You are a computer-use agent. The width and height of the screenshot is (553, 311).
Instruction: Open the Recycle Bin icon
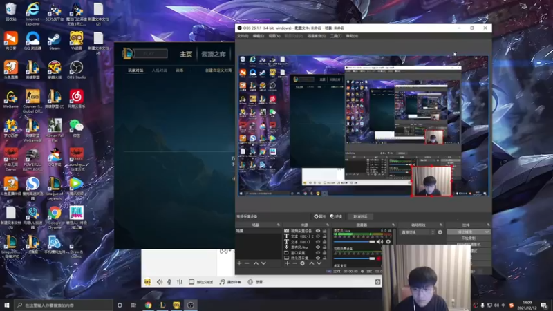[10, 12]
